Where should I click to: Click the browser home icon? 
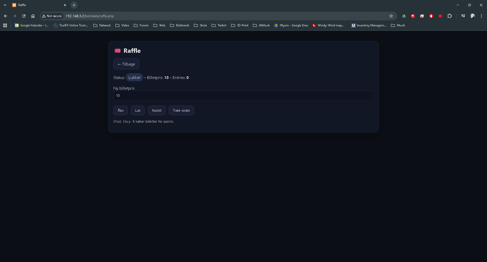pyautogui.click(x=33, y=16)
